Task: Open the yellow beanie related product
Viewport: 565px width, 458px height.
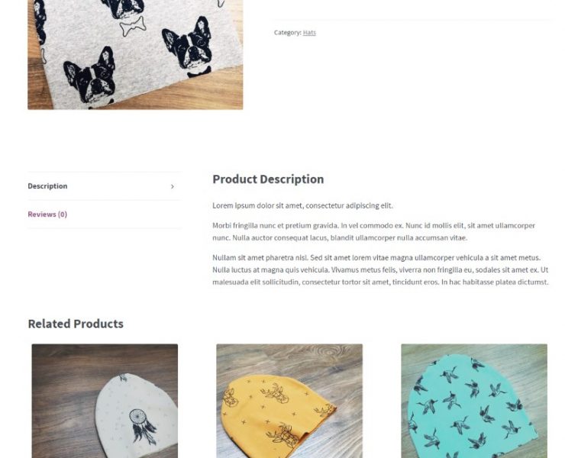Action: 289,401
